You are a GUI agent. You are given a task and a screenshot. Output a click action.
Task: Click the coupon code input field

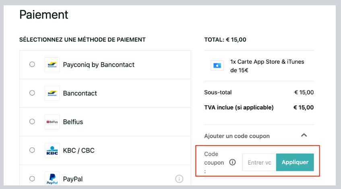point(259,162)
